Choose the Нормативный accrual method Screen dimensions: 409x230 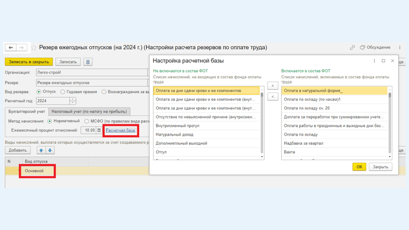50,121
